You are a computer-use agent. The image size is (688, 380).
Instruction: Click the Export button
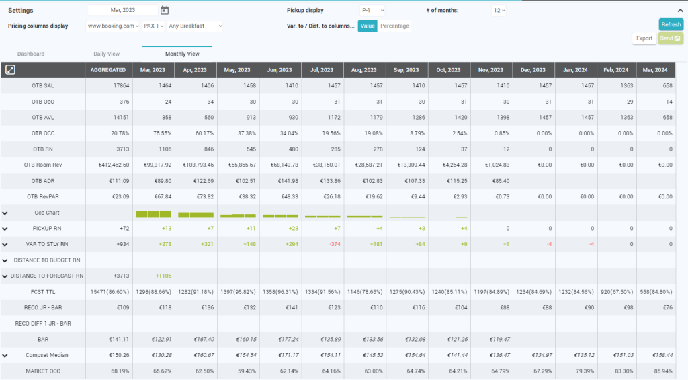click(x=644, y=38)
